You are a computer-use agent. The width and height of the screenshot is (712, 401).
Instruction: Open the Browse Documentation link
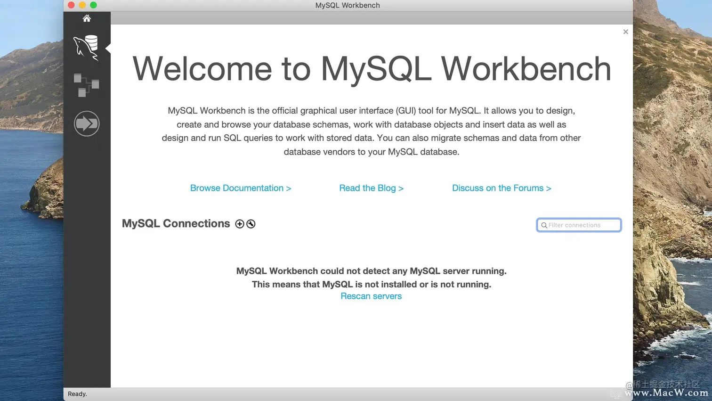pyautogui.click(x=241, y=188)
